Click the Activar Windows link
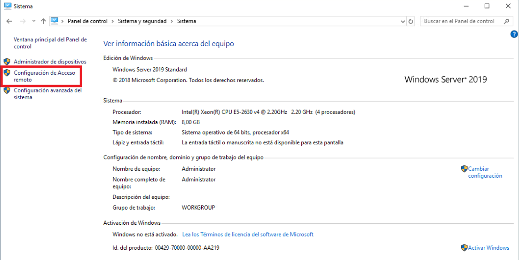 pos(488,248)
